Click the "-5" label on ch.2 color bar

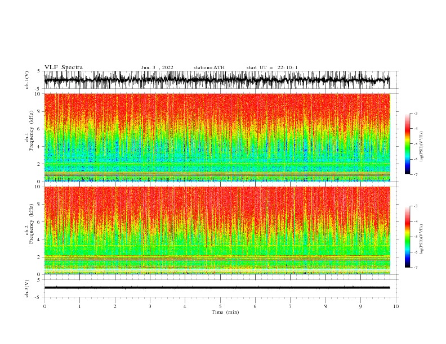[x=416, y=237]
